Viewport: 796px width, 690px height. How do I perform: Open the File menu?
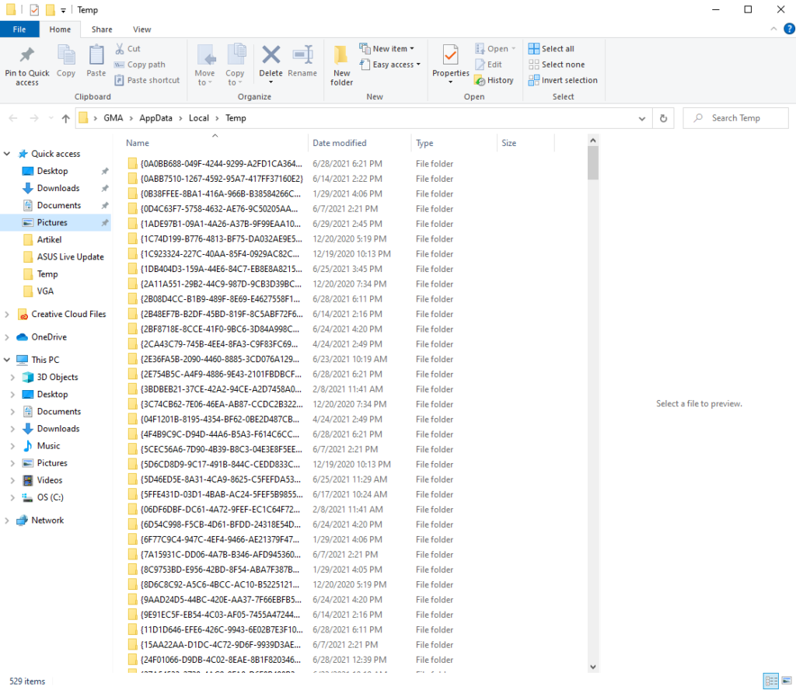tap(19, 30)
